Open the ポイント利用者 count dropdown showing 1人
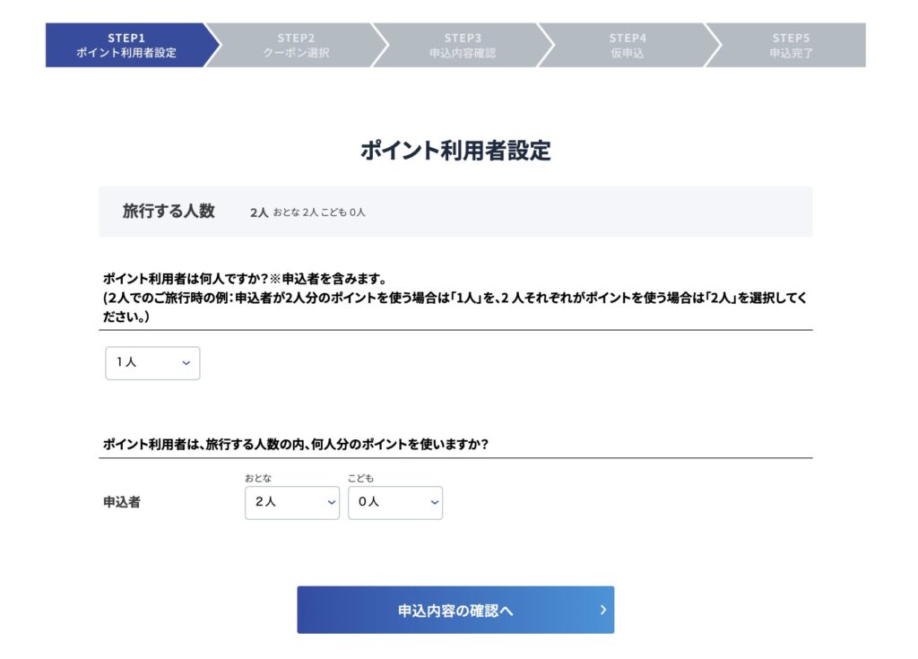Viewport: 918px width, 659px height. tap(152, 363)
